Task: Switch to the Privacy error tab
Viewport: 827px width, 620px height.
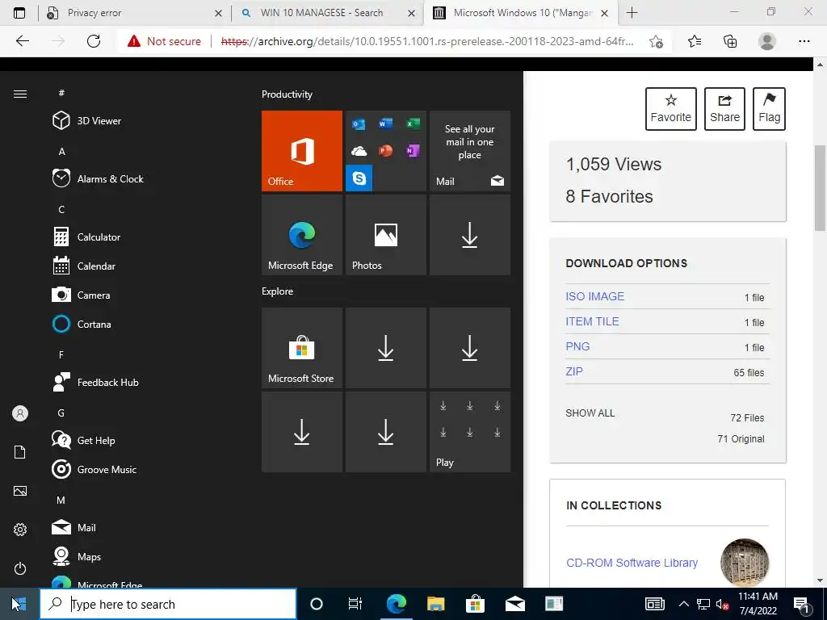Action: pos(135,13)
